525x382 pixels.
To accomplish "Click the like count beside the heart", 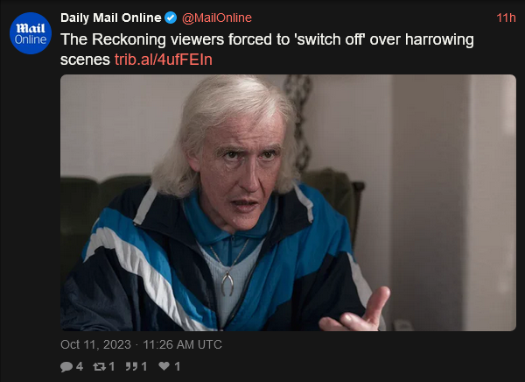I will (x=178, y=366).
